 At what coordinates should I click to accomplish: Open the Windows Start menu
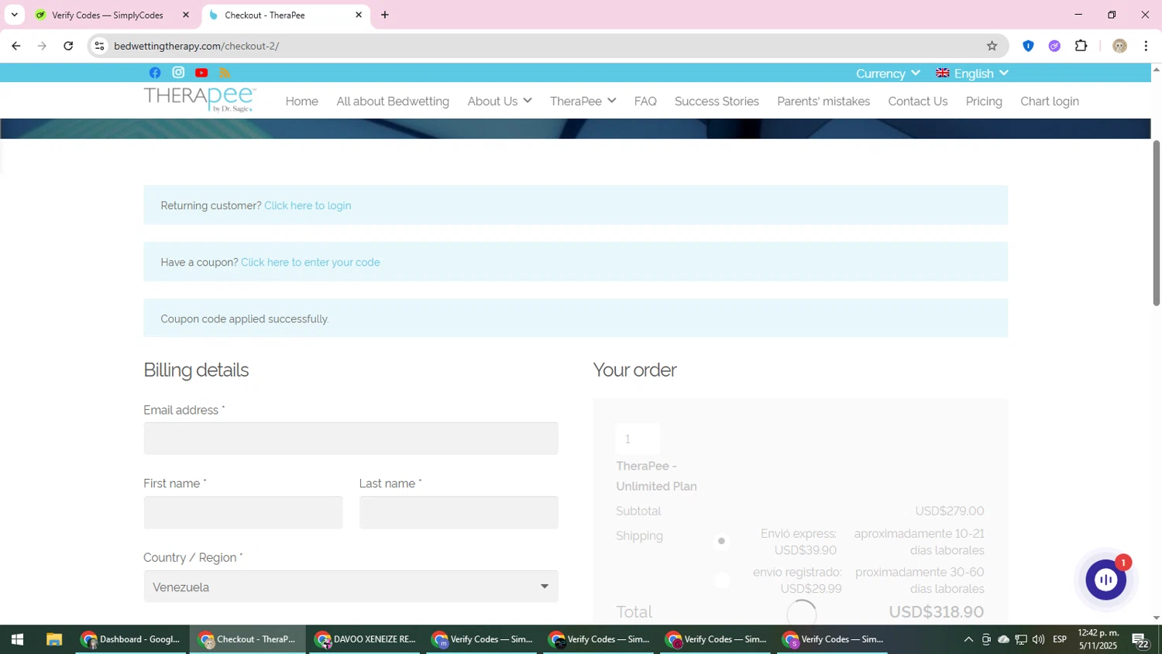tap(17, 639)
